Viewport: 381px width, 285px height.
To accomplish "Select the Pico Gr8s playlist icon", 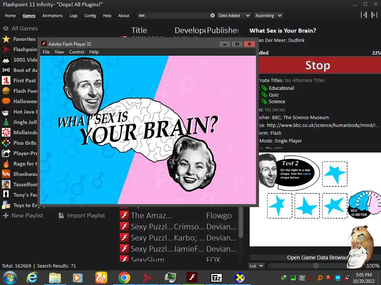I will [x=6, y=143].
